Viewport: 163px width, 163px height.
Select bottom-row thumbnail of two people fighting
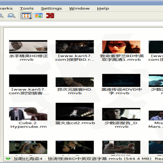121,147
